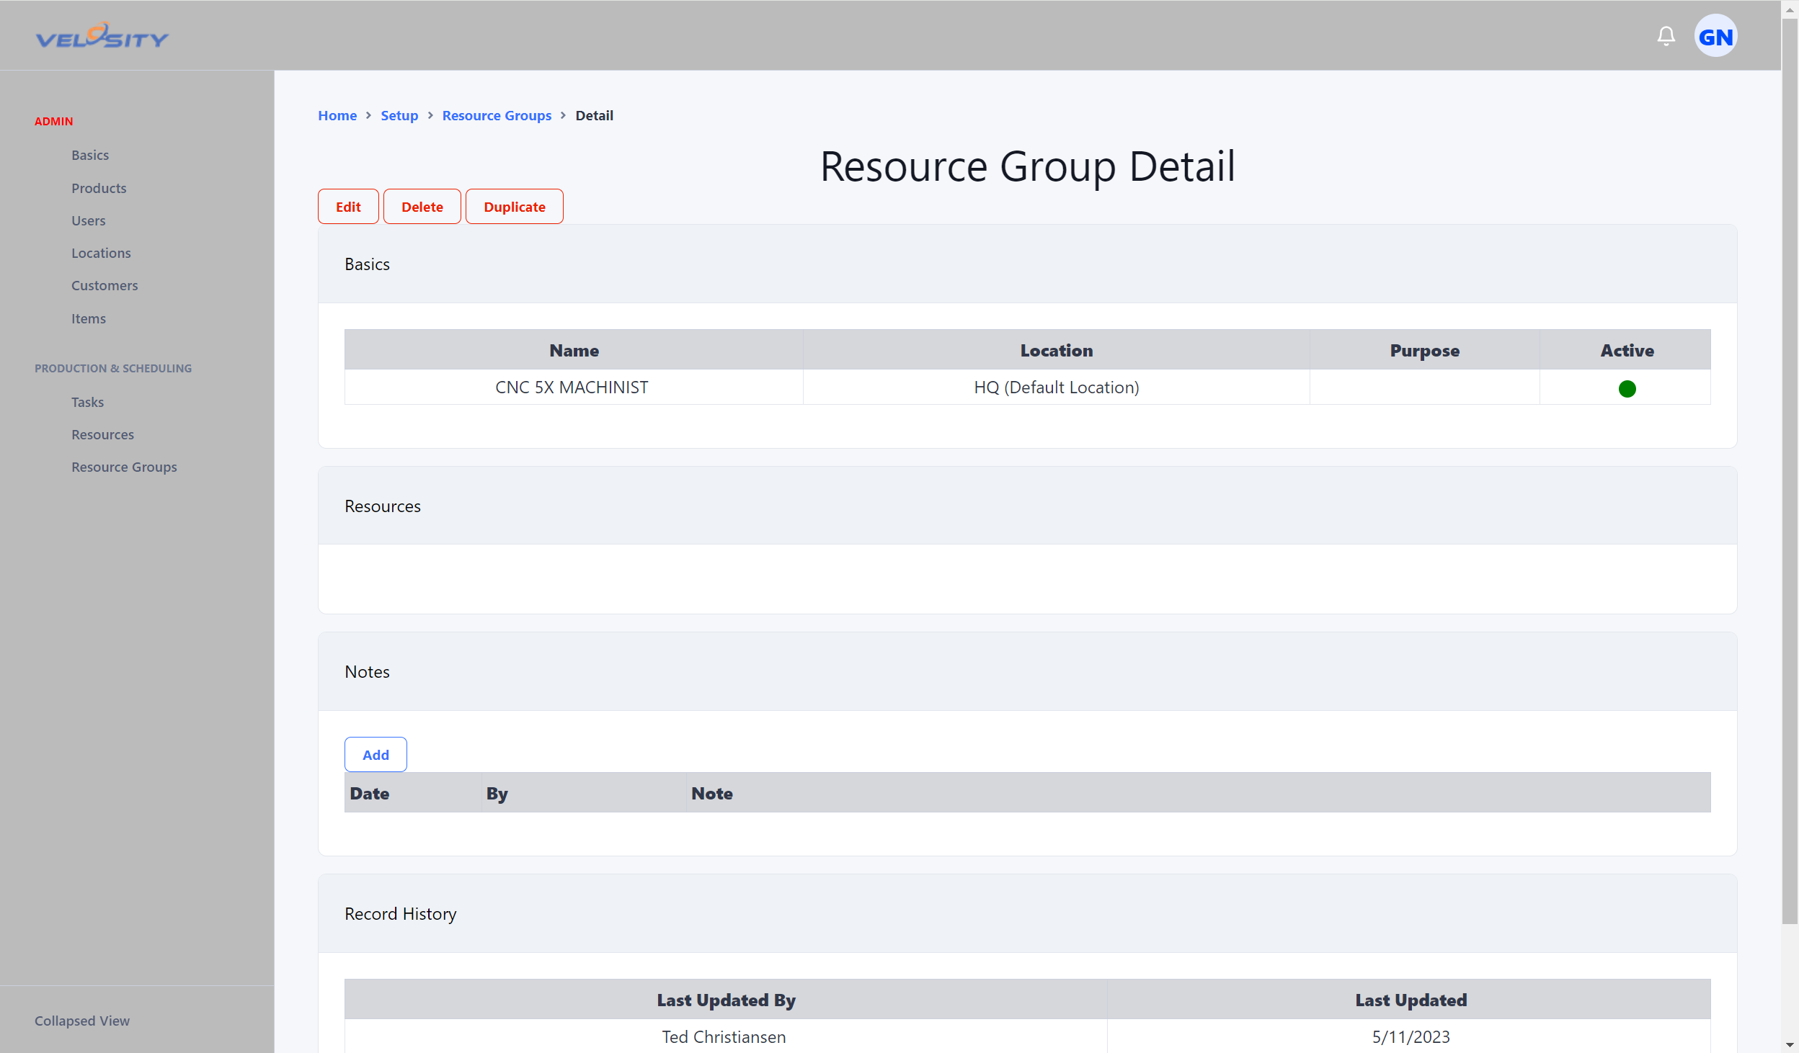Image resolution: width=1799 pixels, height=1053 pixels.
Task: Click the Production & Scheduling heading
Action: click(113, 368)
